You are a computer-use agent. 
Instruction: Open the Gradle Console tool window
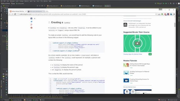(x=173, y=100)
